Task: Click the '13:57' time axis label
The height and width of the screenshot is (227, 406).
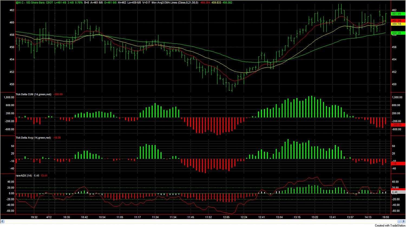Action: 350,217
